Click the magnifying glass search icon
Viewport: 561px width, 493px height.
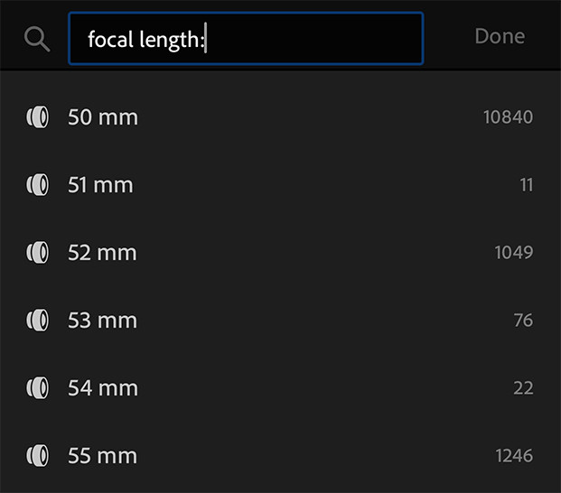37,39
